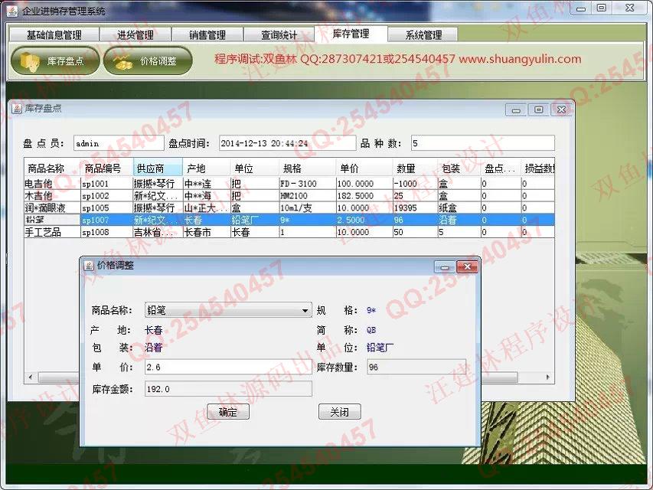Select the 润*滴眼液 row
This screenshot has width=653, height=490.
(x=289, y=208)
